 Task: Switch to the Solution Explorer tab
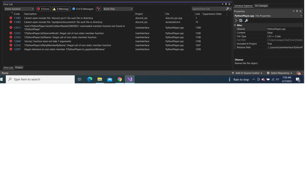click(244, 6)
